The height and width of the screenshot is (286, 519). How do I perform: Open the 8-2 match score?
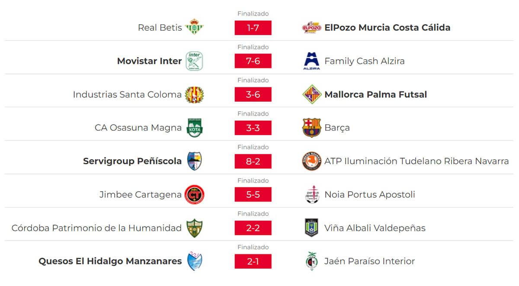(x=253, y=161)
